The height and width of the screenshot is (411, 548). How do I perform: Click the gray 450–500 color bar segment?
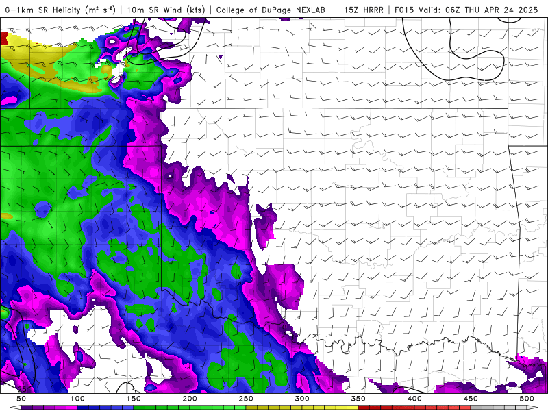click(x=499, y=408)
